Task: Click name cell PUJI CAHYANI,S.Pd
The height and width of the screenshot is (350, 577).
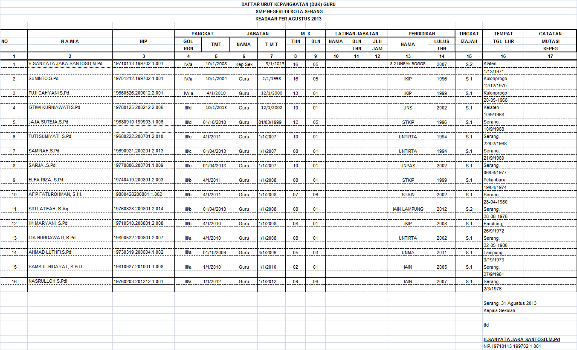Action: point(70,93)
